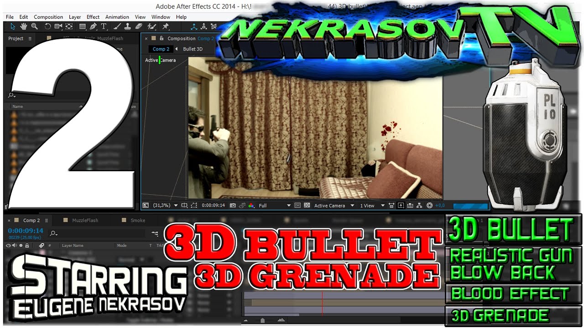The height and width of the screenshot is (328, 584).
Task: Open the Project panel menu
Action: [30, 39]
